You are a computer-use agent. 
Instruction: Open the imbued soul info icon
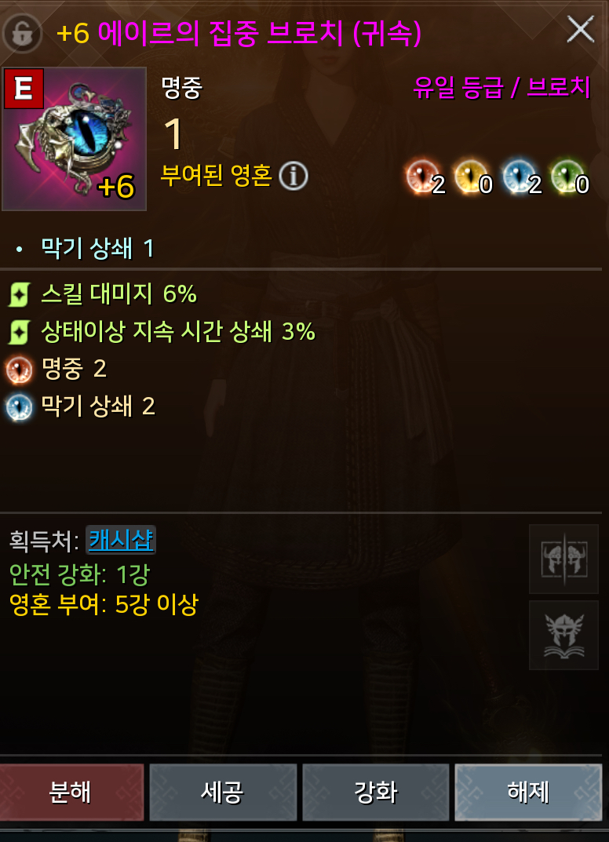pyautogui.click(x=294, y=176)
